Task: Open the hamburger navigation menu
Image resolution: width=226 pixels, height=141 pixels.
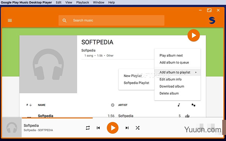Action: (10, 20)
